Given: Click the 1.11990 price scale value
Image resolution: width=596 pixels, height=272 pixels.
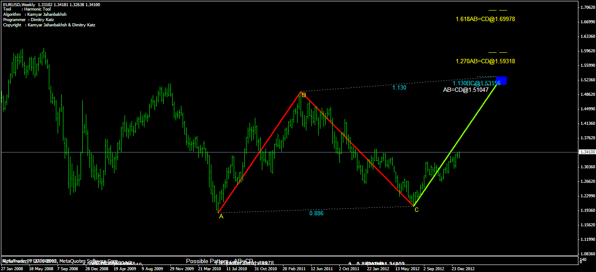Looking at the screenshot, I should pos(588,239).
